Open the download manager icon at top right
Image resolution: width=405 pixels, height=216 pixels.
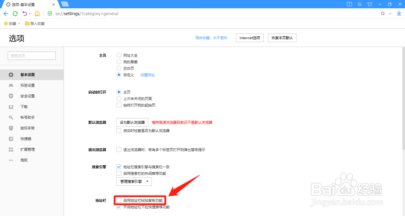pyautogui.click(x=398, y=13)
